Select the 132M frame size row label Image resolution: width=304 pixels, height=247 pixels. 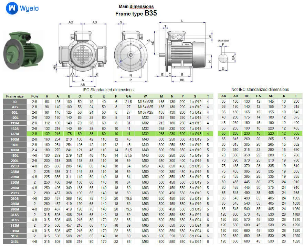[x=15, y=134]
